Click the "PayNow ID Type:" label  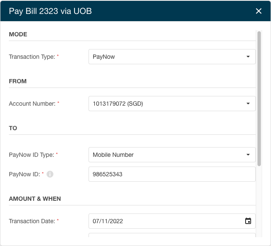[31, 155]
